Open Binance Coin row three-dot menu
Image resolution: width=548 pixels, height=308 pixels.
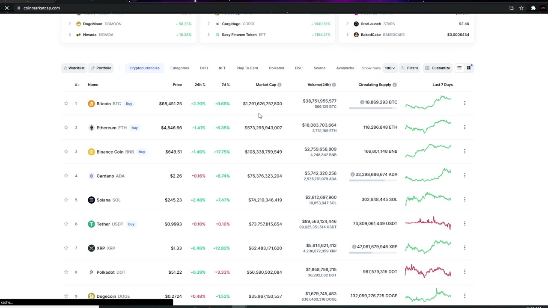tap(465, 151)
